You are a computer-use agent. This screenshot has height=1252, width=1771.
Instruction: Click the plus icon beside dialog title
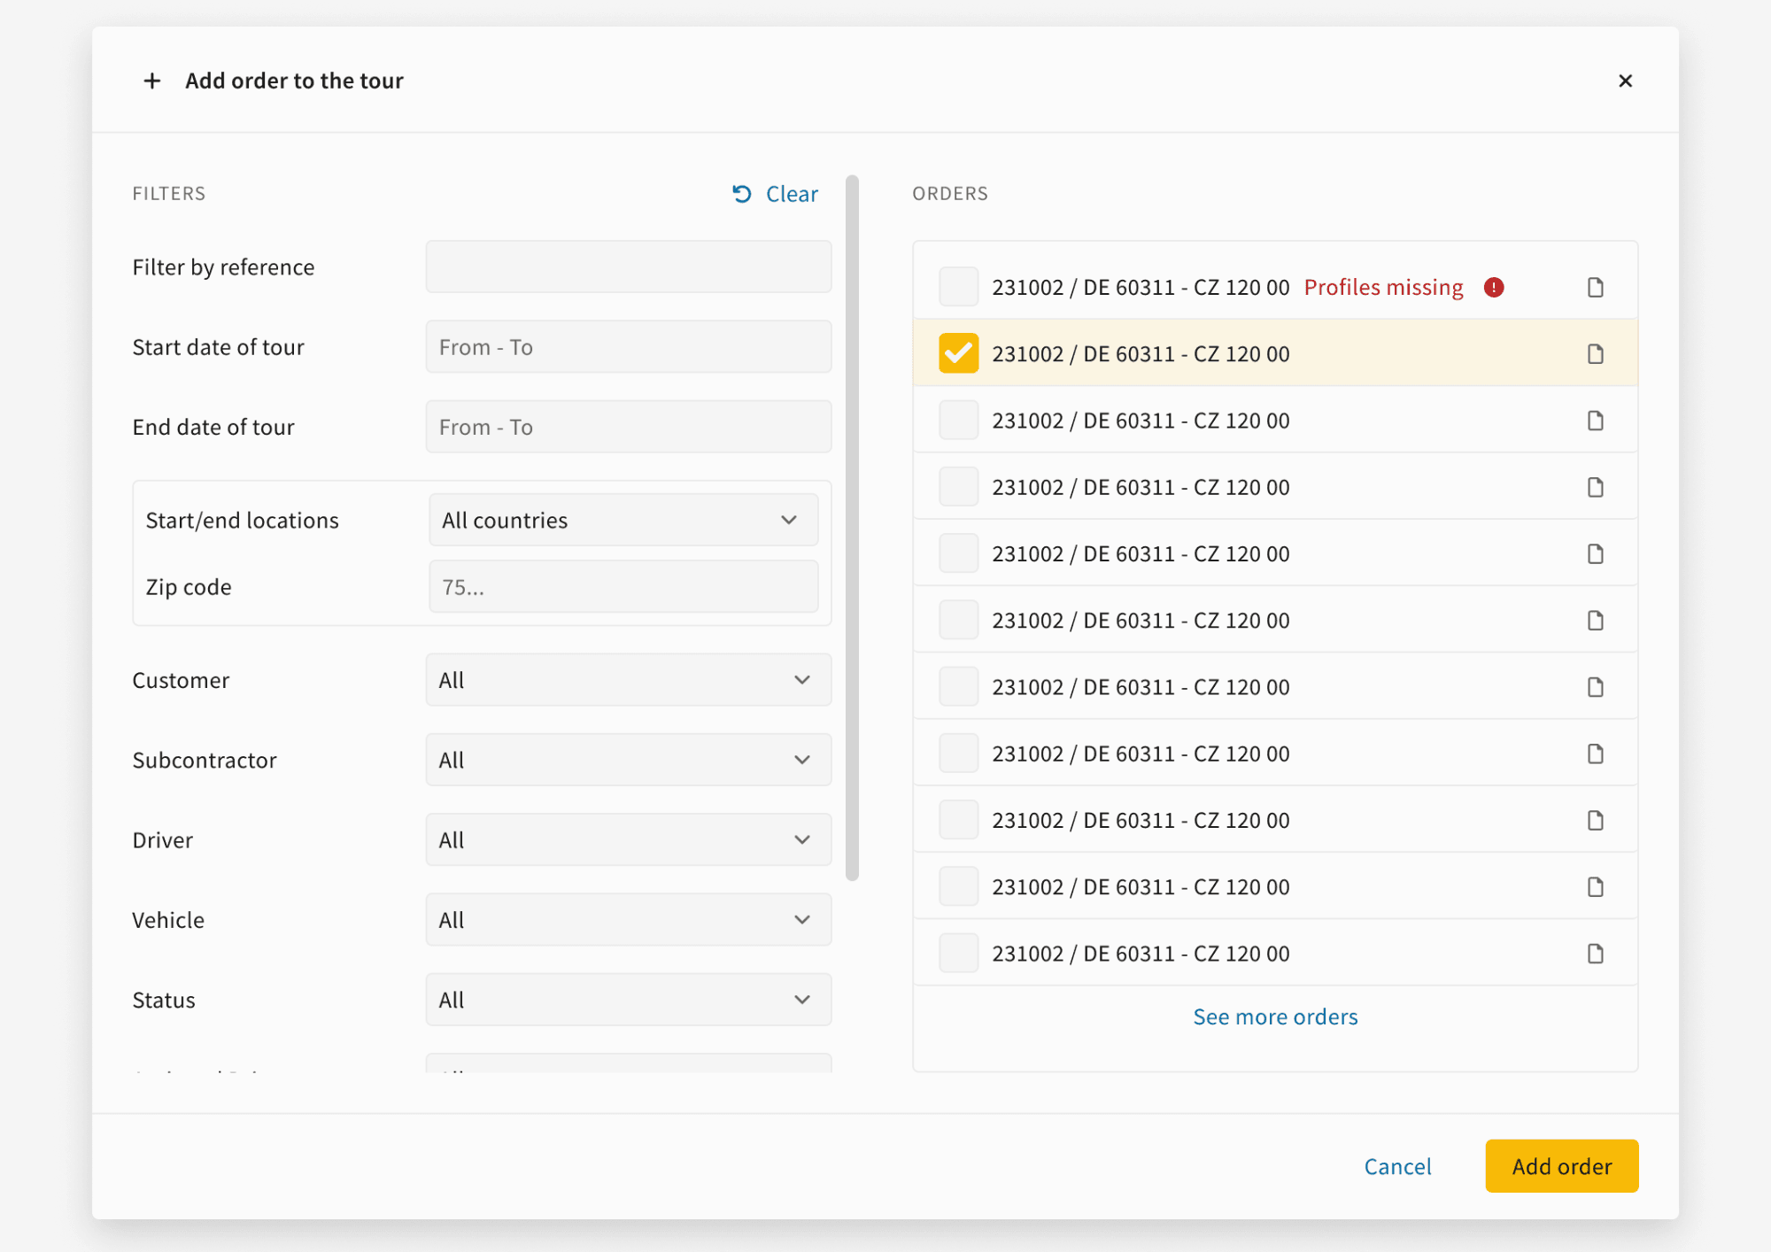point(152,81)
